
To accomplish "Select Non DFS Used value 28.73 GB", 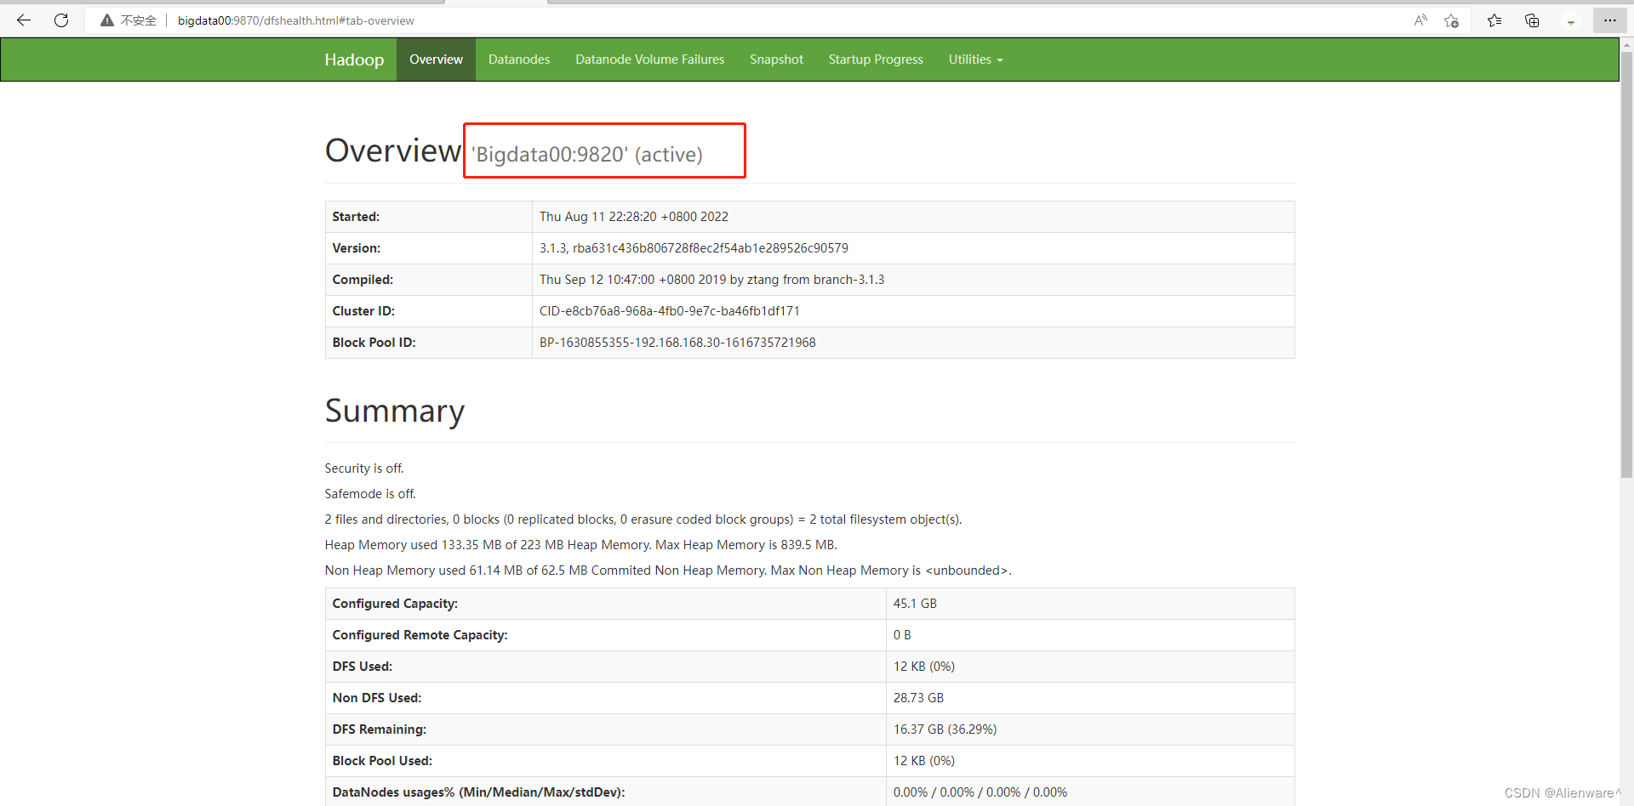I will (x=918, y=698).
